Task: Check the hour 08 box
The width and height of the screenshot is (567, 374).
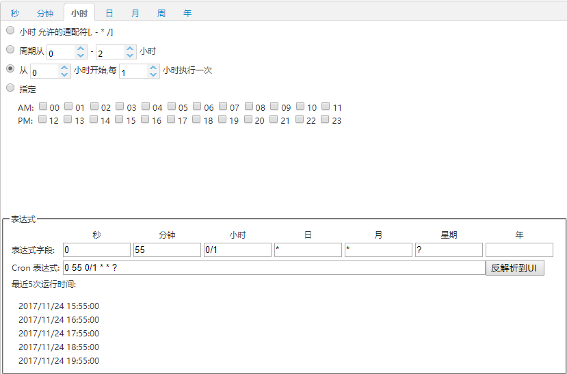Action: coord(249,106)
